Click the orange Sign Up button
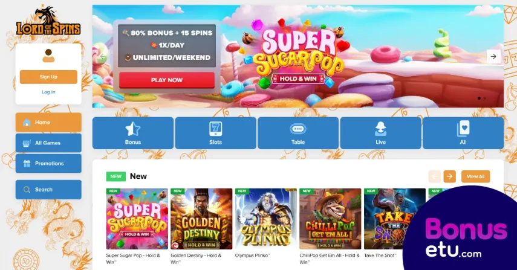This screenshot has width=517, height=270. (x=48, y=77)
